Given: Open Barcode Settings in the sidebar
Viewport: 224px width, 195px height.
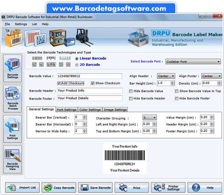Looking at the screenshot, I should pos(12,68).
